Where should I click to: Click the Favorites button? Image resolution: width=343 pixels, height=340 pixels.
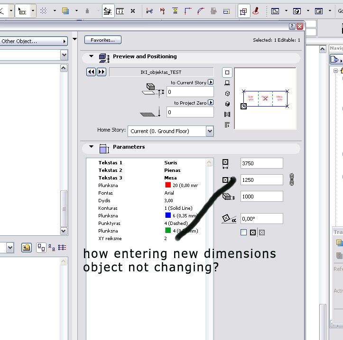[x=103, y=40]
